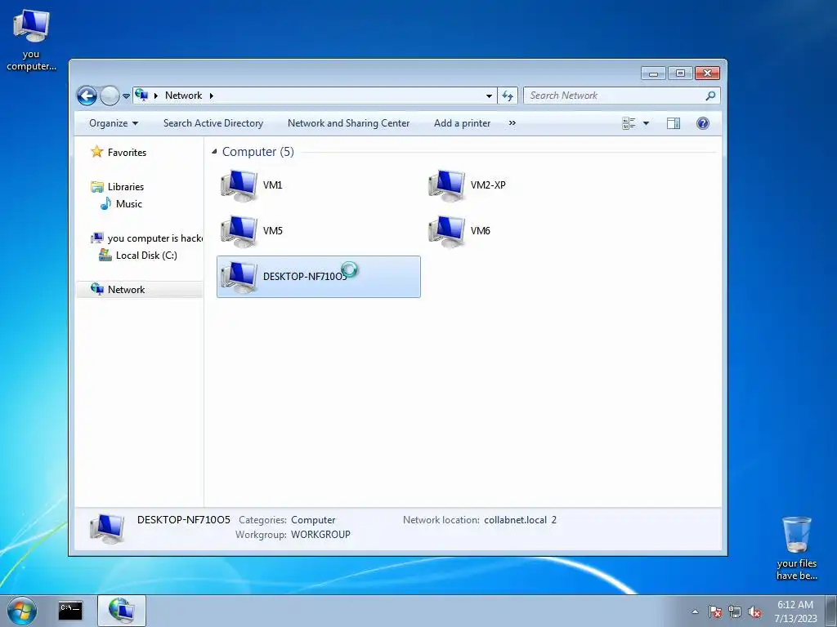Show the preview pane
The width and height of the screenshot is (837, 627).
pos(674,123)
